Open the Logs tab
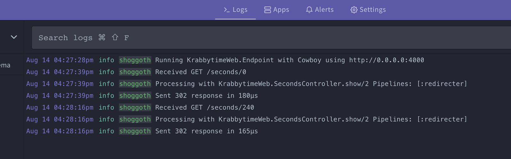This screenshot has width=511, height=159. [235, 10]
